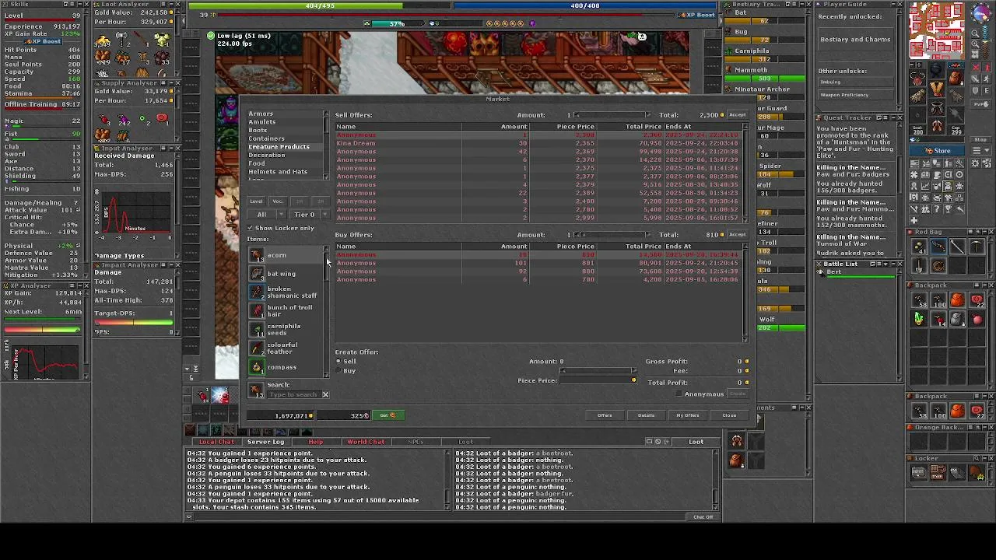996x560 pixels.
Task: Accept the selected sell offer
Action: [x=737, y=115]
